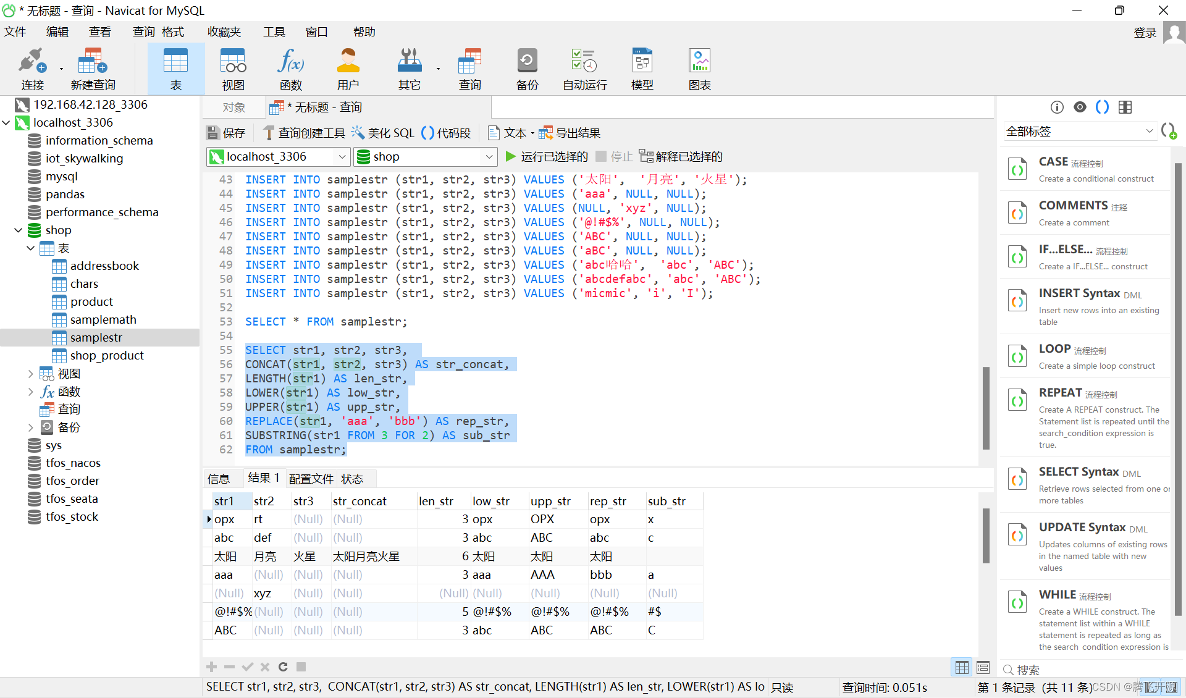Open the Others (其它) toolbar button
Viewport: 1186px width, 698px height.
pos(409,69)
